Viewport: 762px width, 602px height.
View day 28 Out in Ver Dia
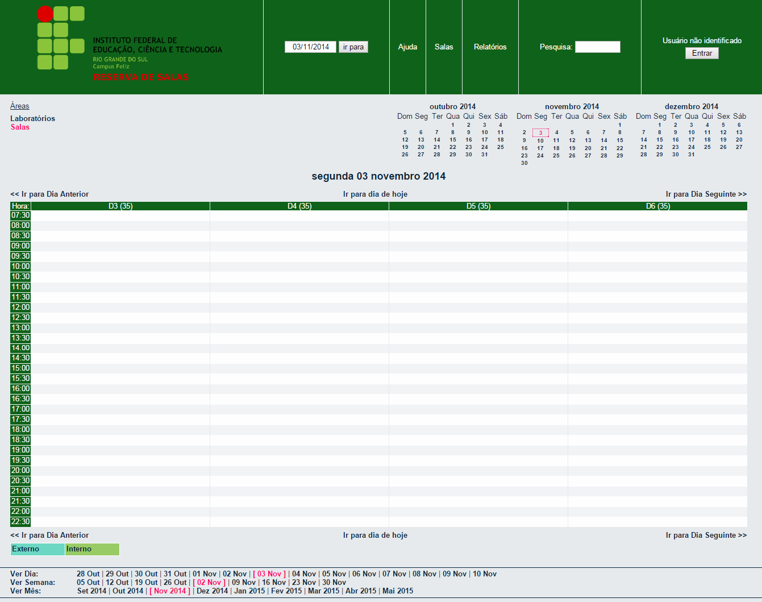point(88,574)
